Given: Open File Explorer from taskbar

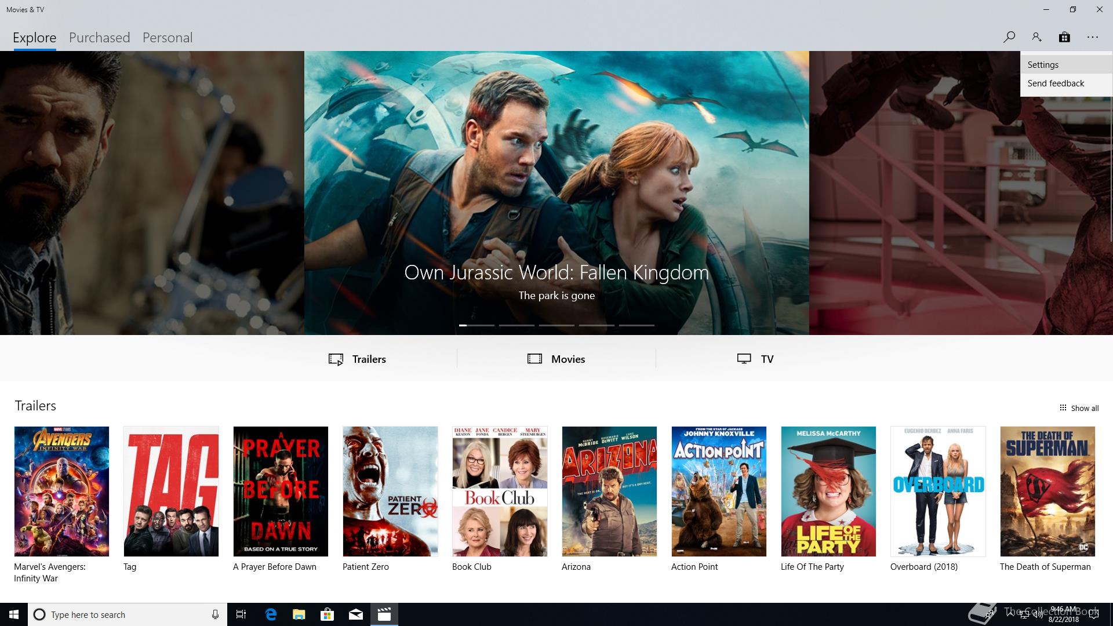Looking at the screenshot, I should pos(299,614).
